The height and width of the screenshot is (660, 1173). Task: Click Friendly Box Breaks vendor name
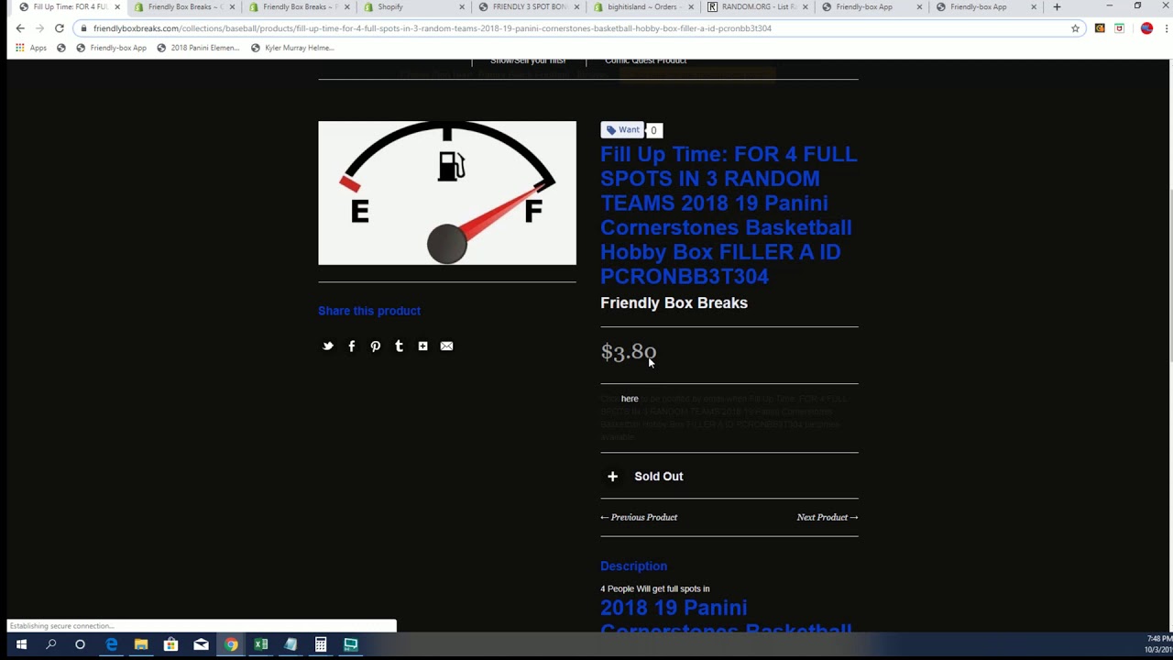click(674, 302)
